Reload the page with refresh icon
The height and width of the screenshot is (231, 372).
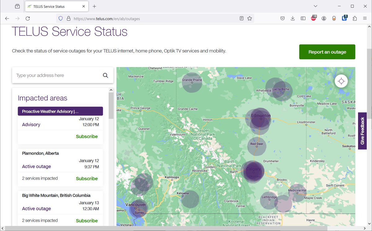point(28,19)
